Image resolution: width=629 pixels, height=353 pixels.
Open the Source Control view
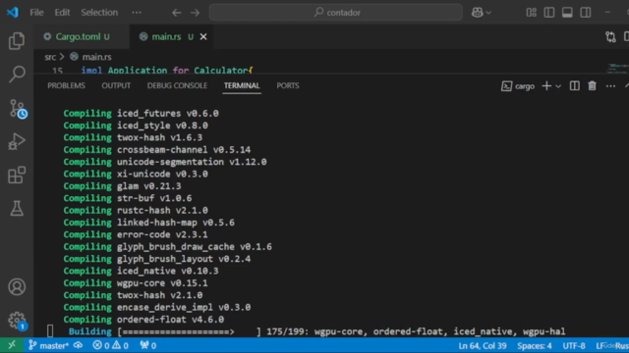click(18, 109)
